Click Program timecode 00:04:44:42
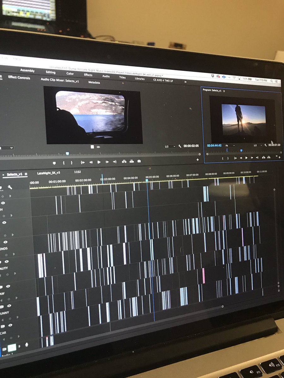This screenshot has width=284, height=378. (214, 146)
